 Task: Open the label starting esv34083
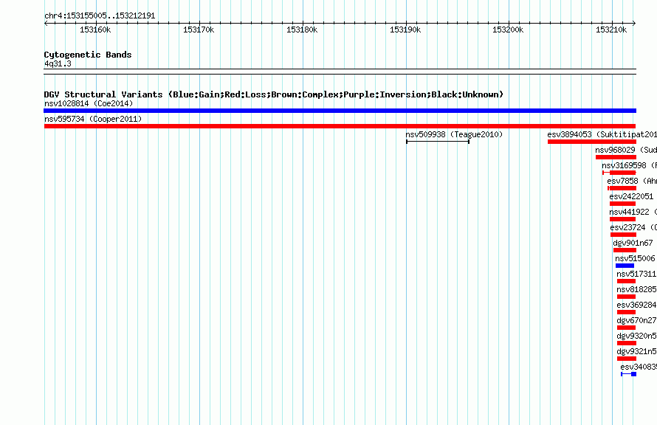click(x=639, y=367)
